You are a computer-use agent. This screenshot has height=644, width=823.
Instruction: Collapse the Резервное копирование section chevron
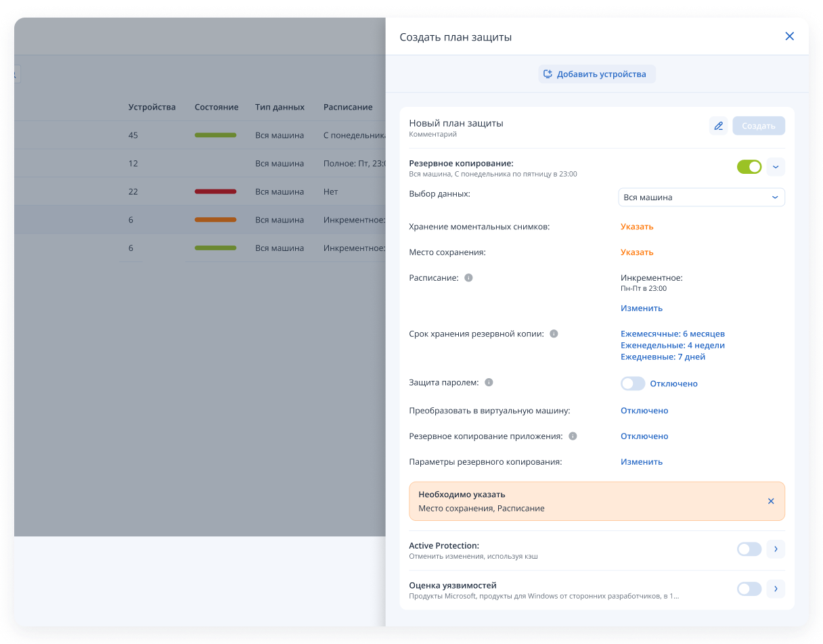tap(776, 166)
